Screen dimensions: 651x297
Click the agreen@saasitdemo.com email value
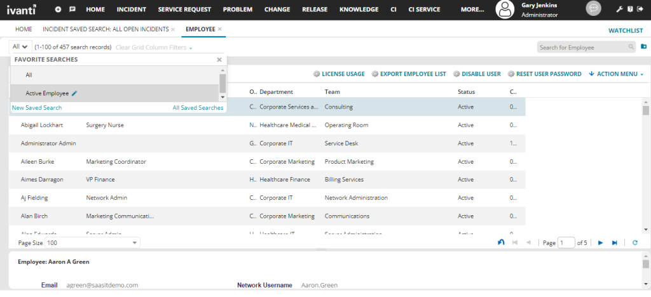tap(102, 286)
